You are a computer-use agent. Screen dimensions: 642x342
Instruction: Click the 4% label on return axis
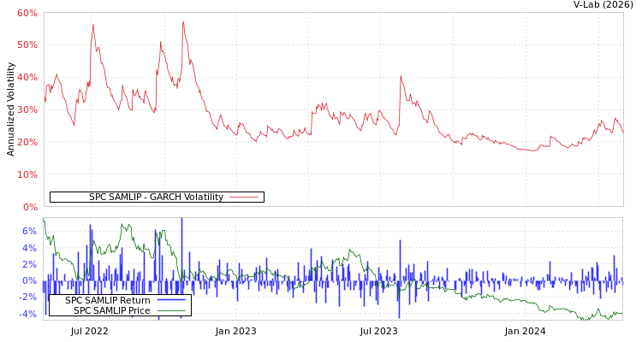point(29,248)
